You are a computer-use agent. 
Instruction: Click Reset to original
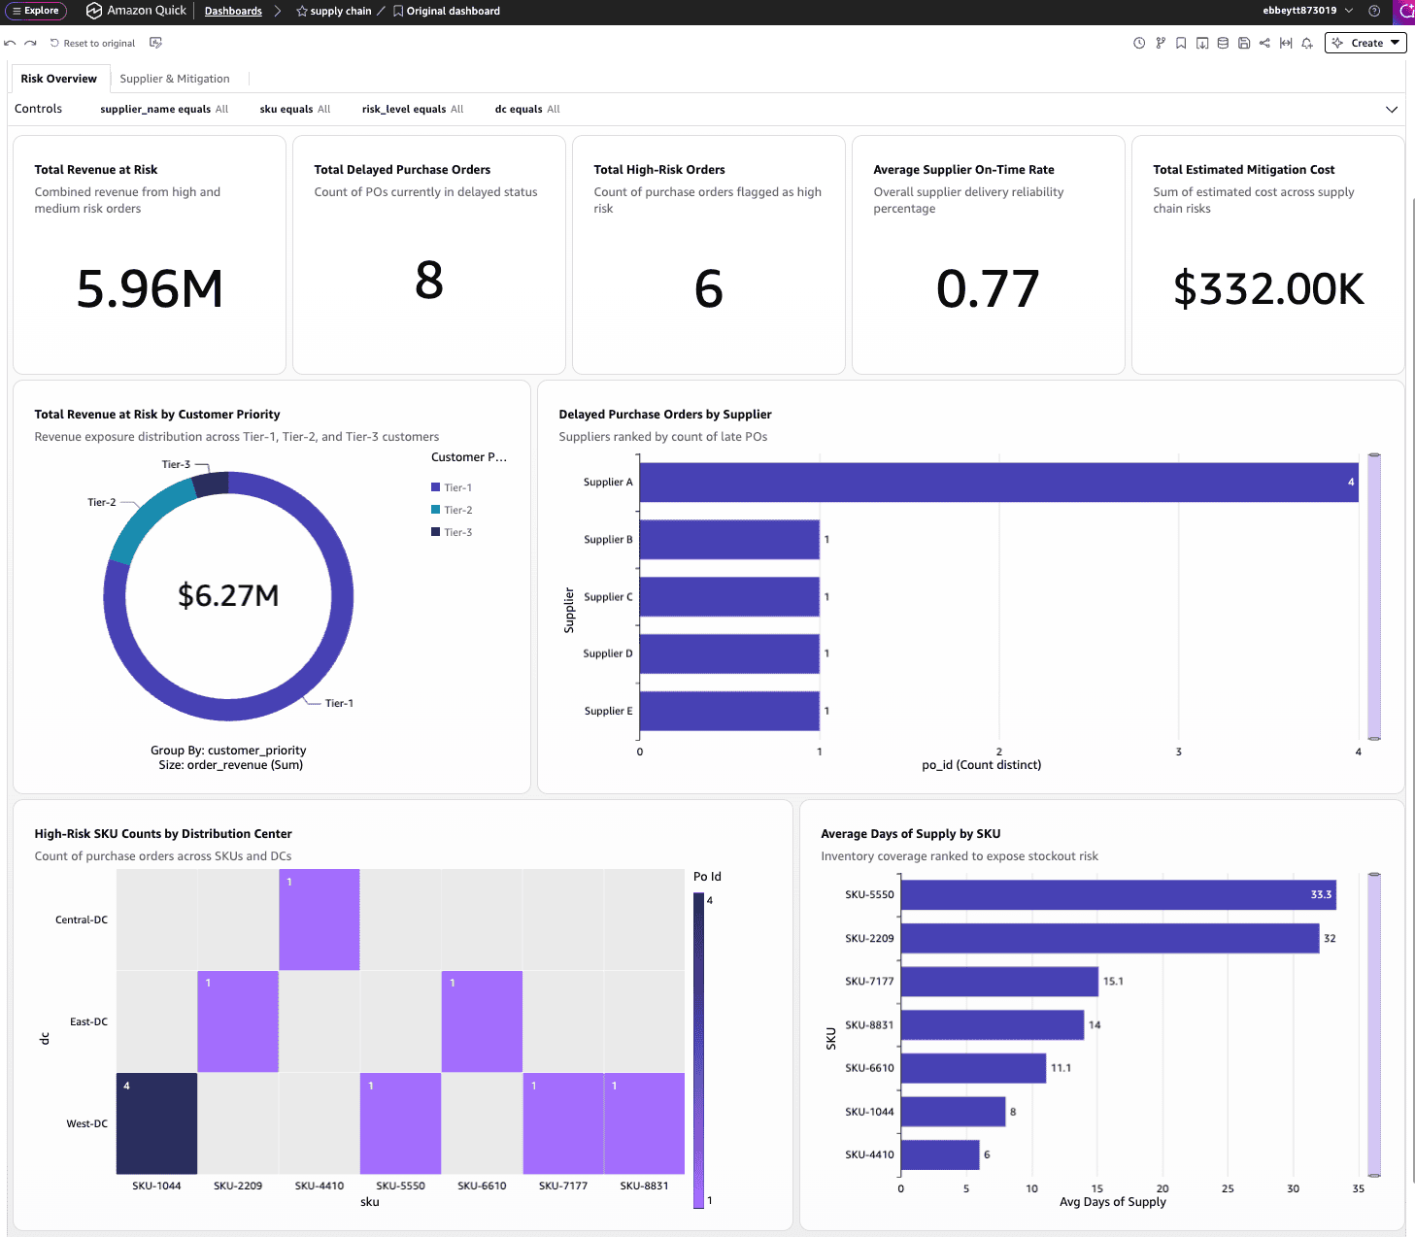(92, 44)
